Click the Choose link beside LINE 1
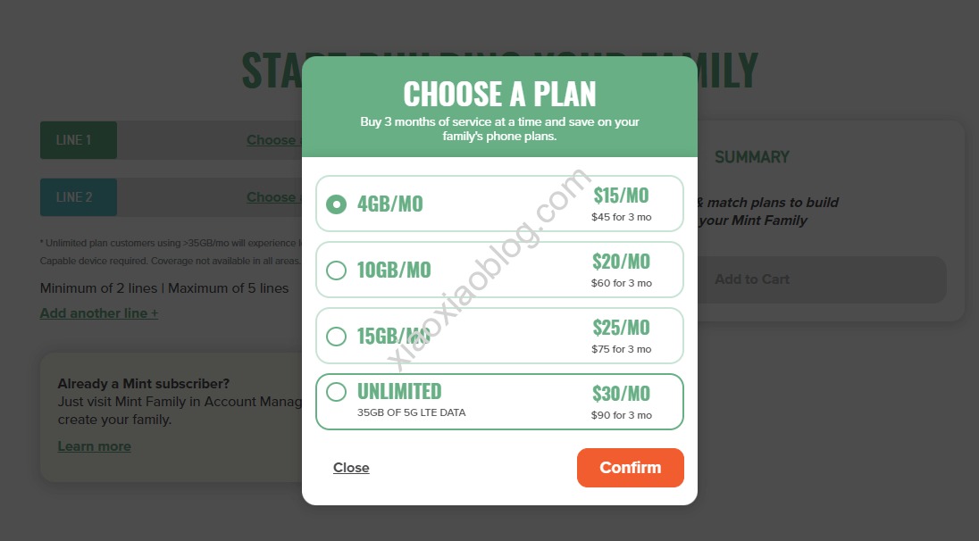The width and height of the screenshot is (979, 541). [272, 140]
